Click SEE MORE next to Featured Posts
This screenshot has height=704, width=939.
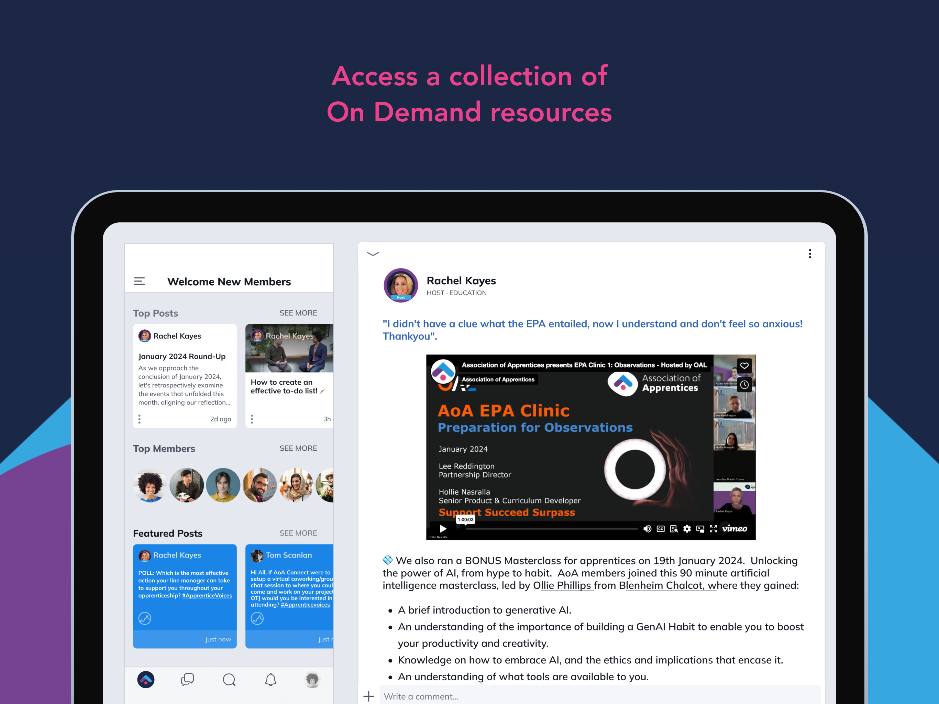coord(298,533)
